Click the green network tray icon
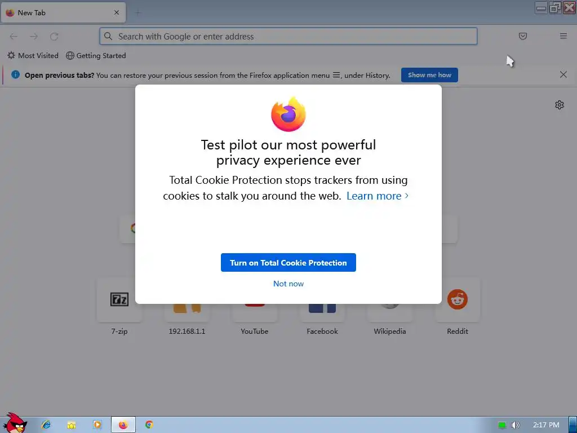577x433 pixels. point(502,425)
